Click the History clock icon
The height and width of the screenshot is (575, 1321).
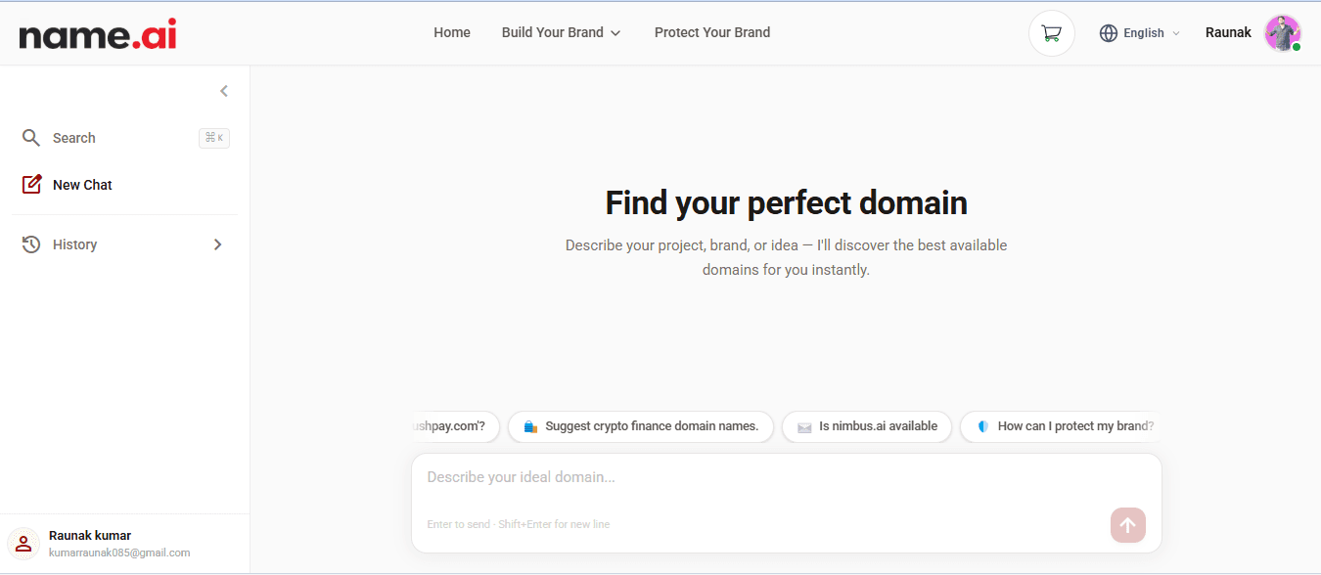tap(31, 244)
